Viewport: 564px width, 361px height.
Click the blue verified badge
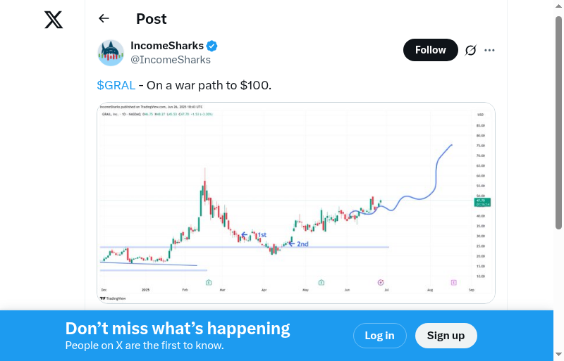tap(212, 46)
